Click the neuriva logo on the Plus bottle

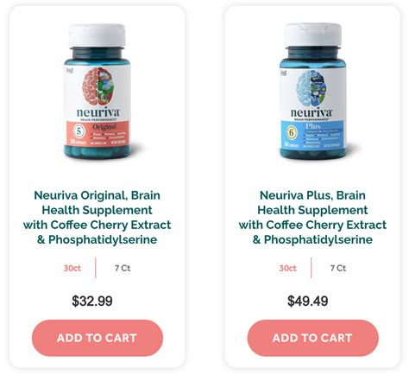click(311, 113)
